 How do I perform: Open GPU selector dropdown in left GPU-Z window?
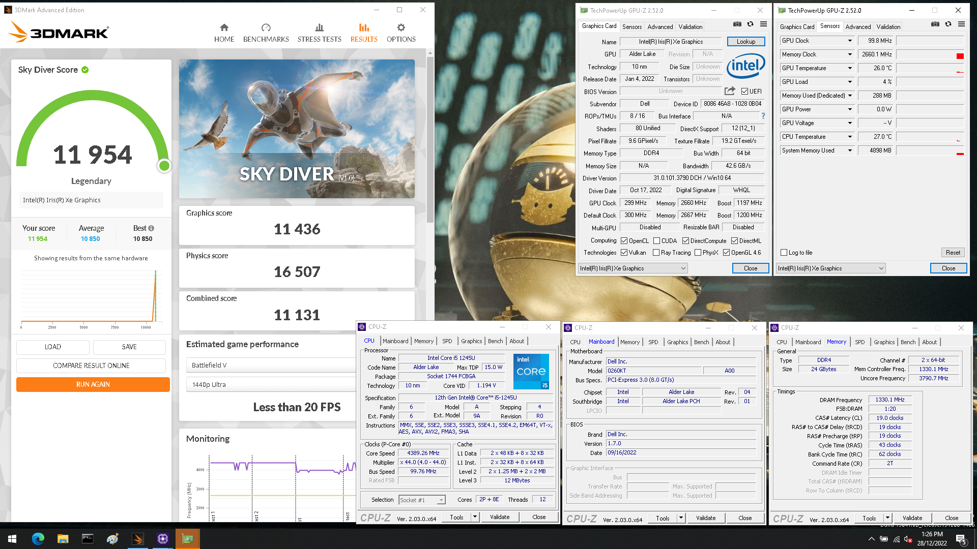coord(633,268)
